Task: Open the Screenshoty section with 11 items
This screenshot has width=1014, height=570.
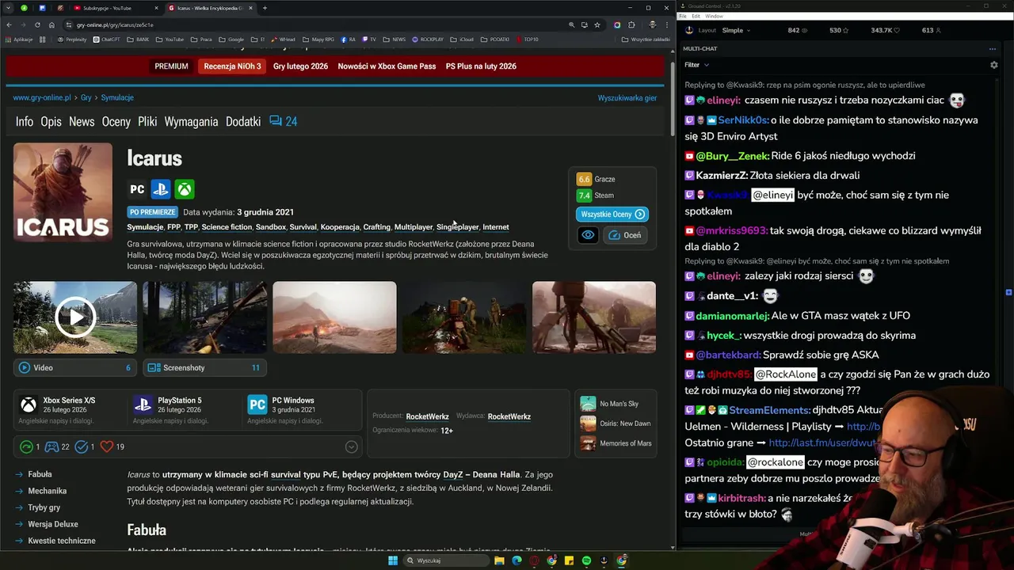Action: pyautogui.click(x=204, y=367)
